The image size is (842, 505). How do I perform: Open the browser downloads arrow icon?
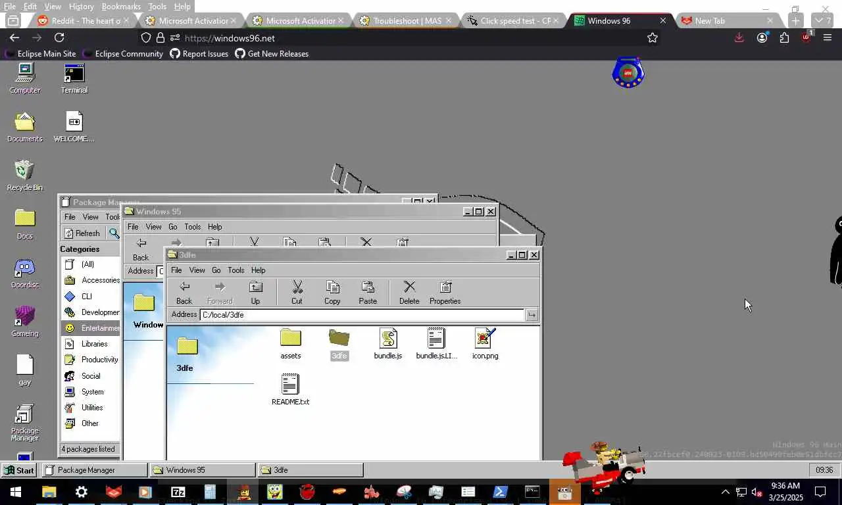pyautogui.click(x=739, y=38)
